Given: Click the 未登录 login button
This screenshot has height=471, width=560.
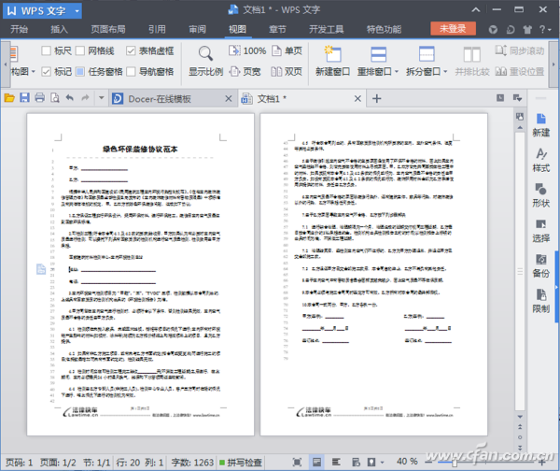Looking at the screenshot, I should 453,29.
